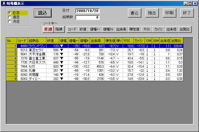Toggle 降順 descending sort order
The height and width of the screenshot is (132, 199).
(59, 29)
